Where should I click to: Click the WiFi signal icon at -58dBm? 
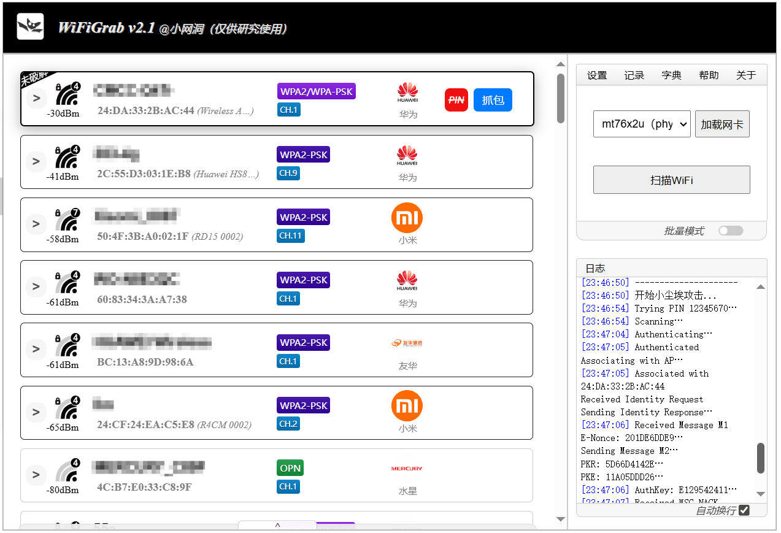66,221
